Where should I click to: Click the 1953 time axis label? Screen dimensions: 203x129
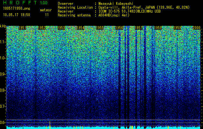coord(61,28)
